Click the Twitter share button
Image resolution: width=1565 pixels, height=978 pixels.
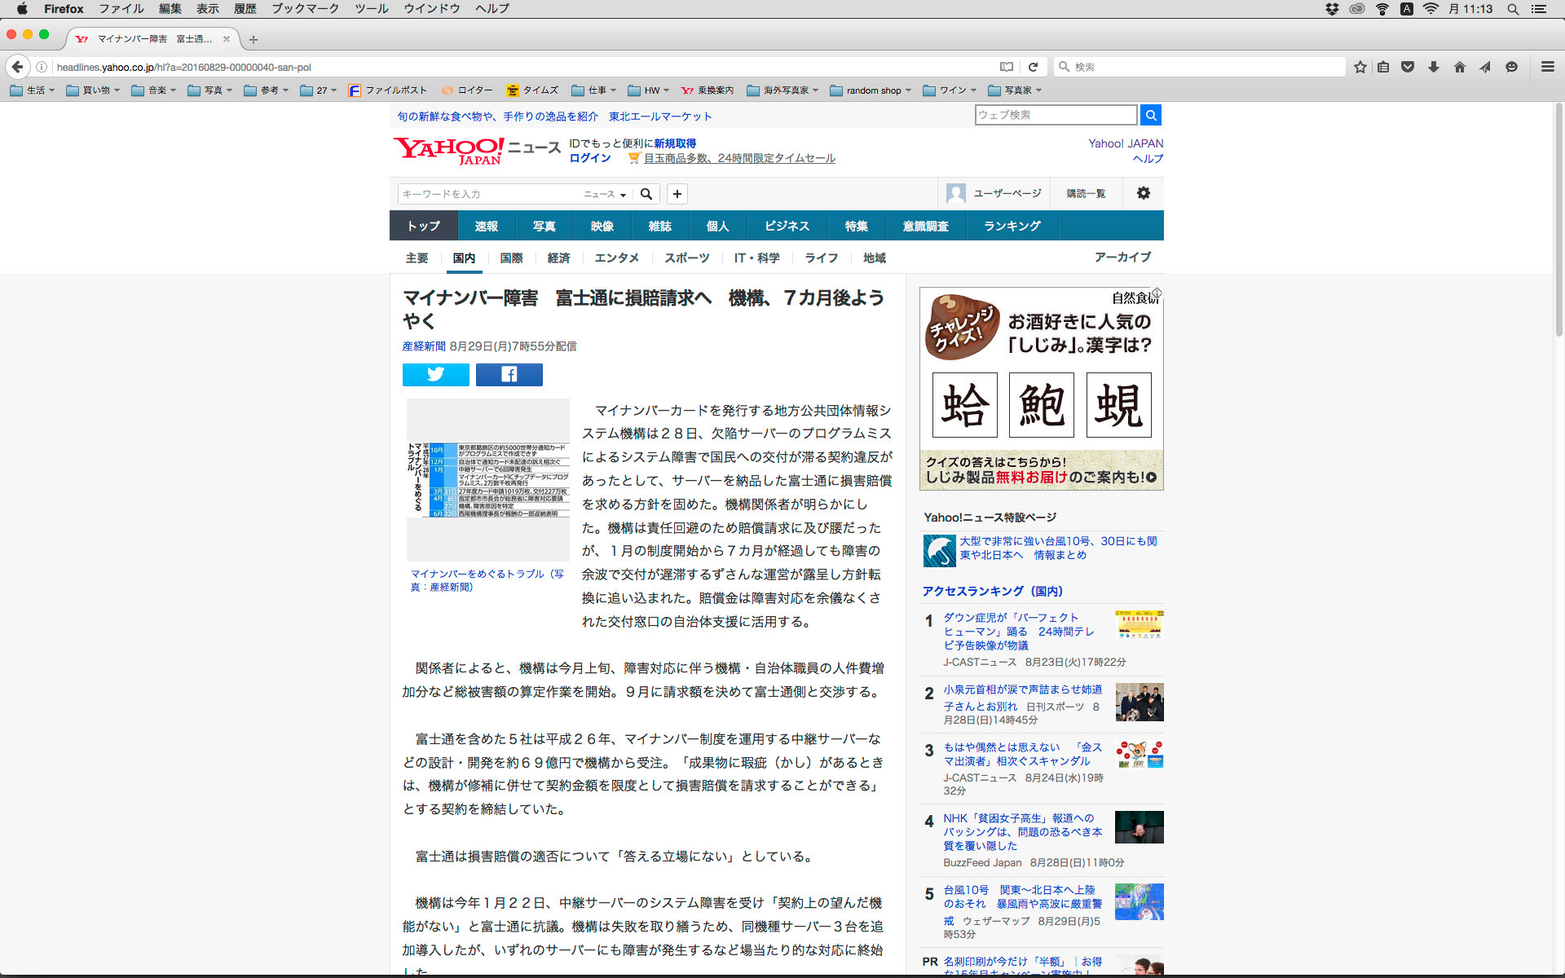click(x=435, y=374)
